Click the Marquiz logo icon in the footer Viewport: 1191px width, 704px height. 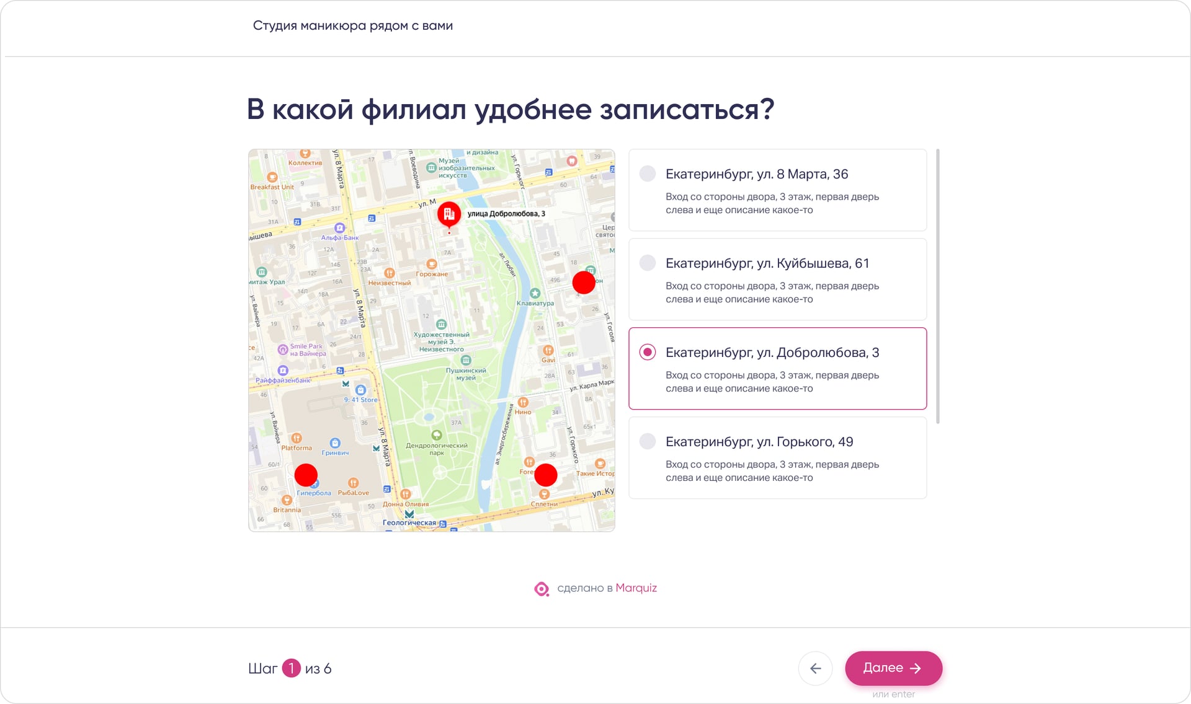(542, 588)
